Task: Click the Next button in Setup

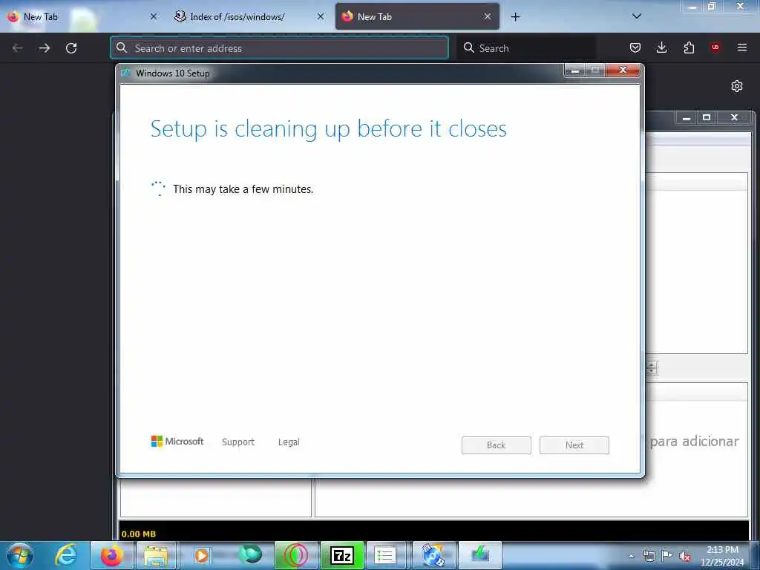Action: 574,445
